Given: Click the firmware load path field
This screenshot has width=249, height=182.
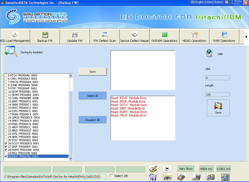Looking at the screenshot, I should (x=55, y=176).
